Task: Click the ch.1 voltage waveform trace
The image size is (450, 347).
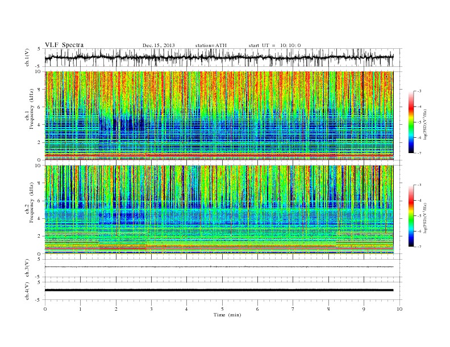Action: click(x=219, y=57)
